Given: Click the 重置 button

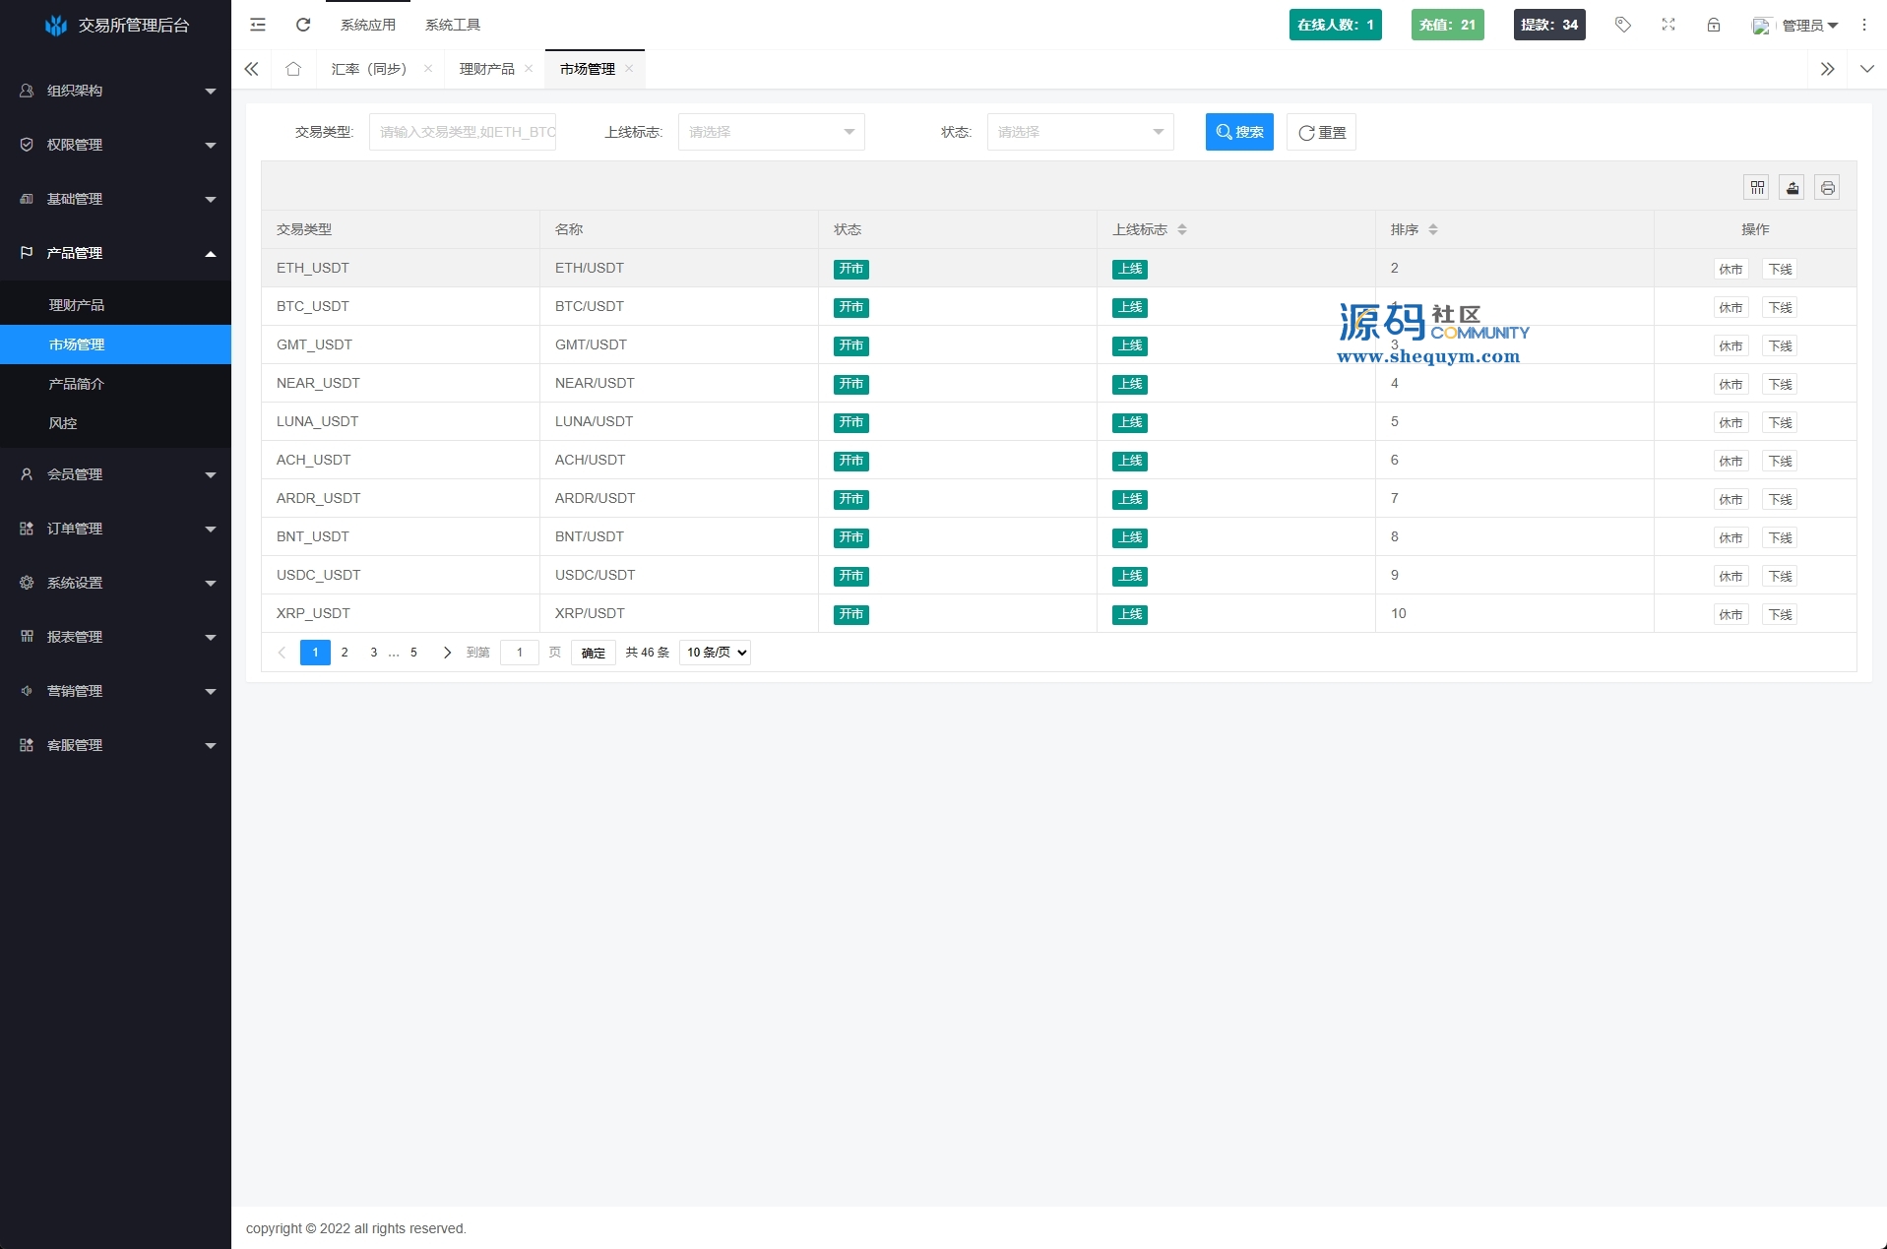Looking at the screenshot, I should pos(1321,132).
